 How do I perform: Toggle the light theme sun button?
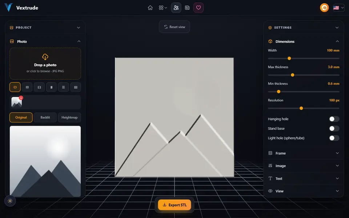click(10, 201)
